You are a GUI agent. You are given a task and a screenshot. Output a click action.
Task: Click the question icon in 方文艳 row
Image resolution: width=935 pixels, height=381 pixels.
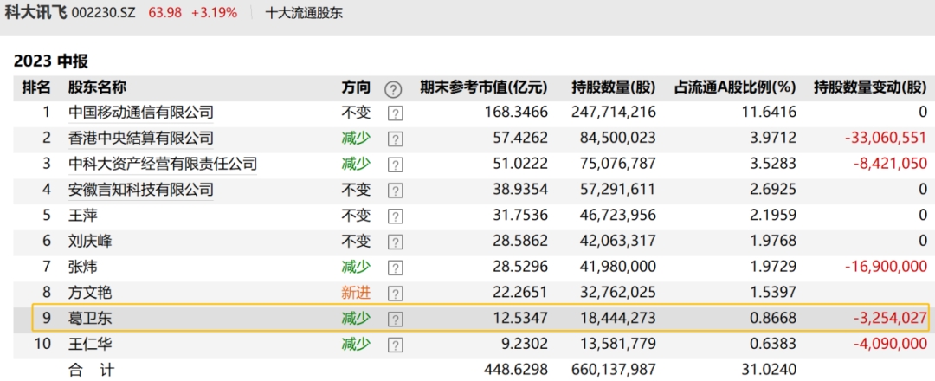[395, 294]
